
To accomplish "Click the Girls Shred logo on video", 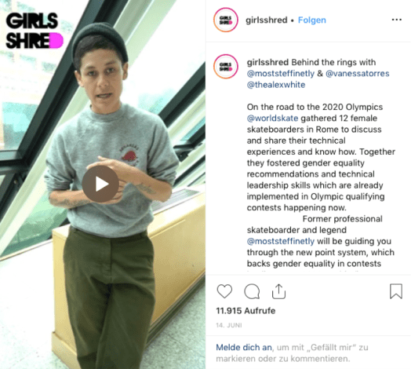I will click(x=34, y=31).
